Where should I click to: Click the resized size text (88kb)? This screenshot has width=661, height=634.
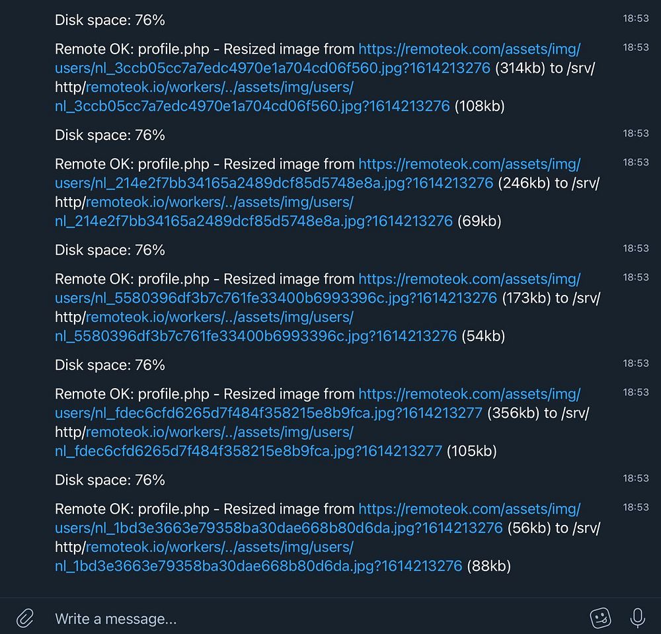(x=488, y=567)
